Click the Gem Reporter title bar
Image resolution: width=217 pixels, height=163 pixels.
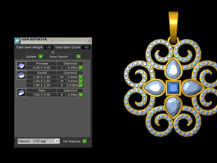[53, 41]
